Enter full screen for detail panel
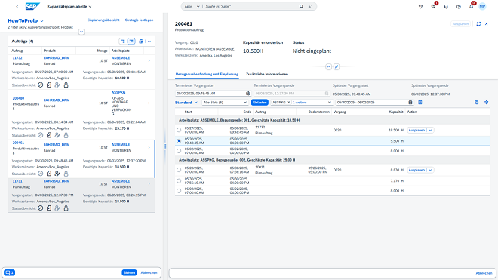The height and width of the screenshot is (280, 498). (x=478, y=24)
